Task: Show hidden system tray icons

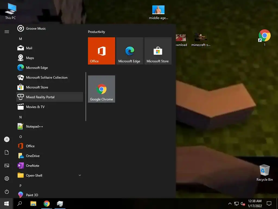Action: click(x=230, y=204)
